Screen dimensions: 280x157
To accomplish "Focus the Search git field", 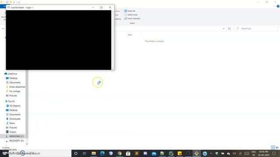I will pos(256,28).
